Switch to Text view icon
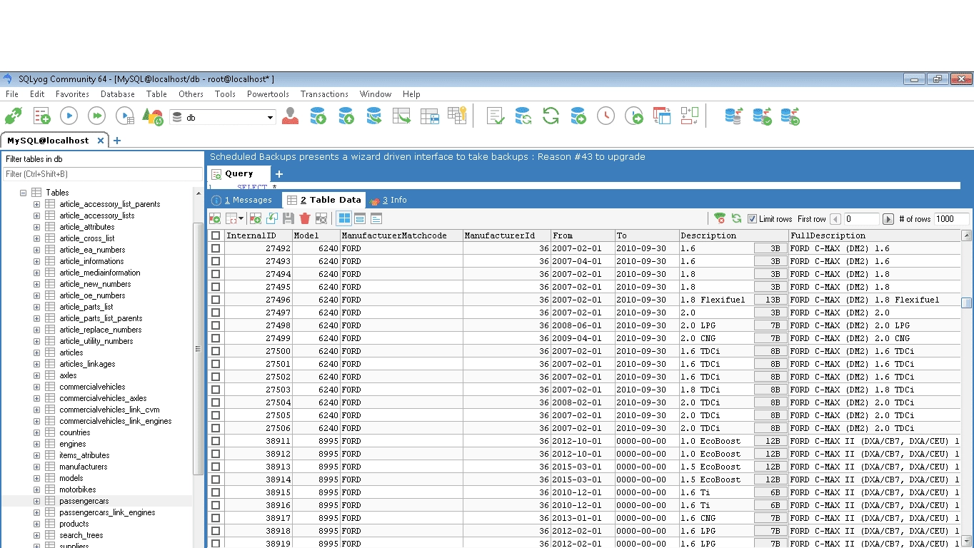Screen dimensions: 974x548 (376, 218)
